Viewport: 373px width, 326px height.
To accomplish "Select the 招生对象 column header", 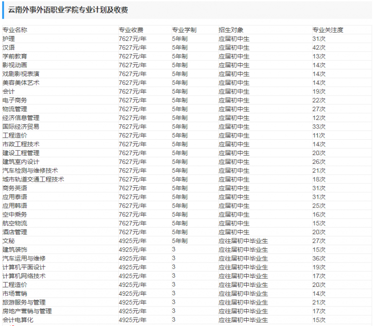I will (231, 30).
